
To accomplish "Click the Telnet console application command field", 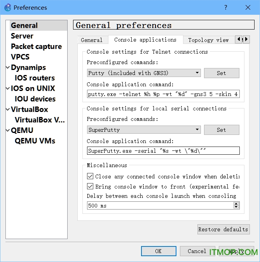I will click(x=163, y=94).
